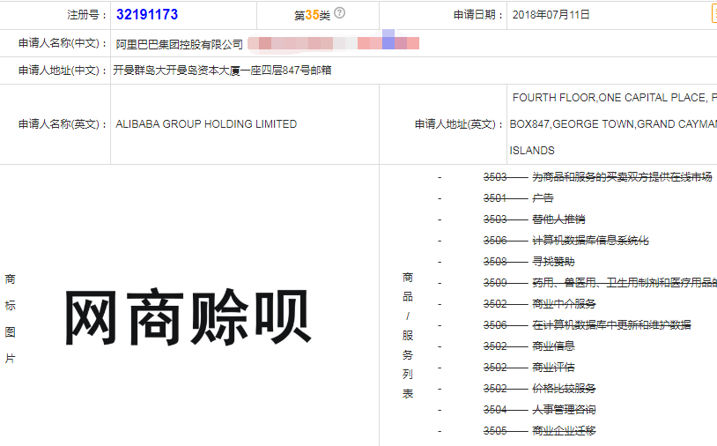Select the 寻找赞助 service item
The height and width of the screenshot is (446, 717).
click(553, 262)
